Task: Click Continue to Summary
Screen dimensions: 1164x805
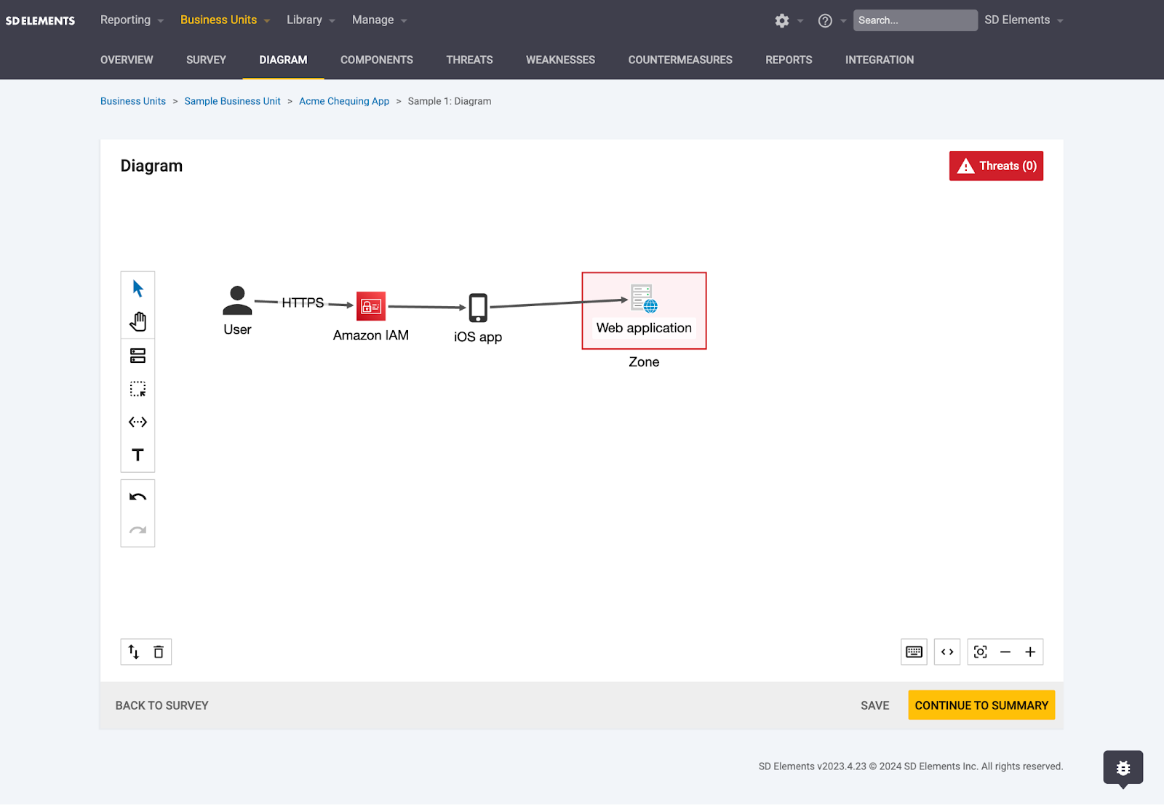Action: point(981,705)
